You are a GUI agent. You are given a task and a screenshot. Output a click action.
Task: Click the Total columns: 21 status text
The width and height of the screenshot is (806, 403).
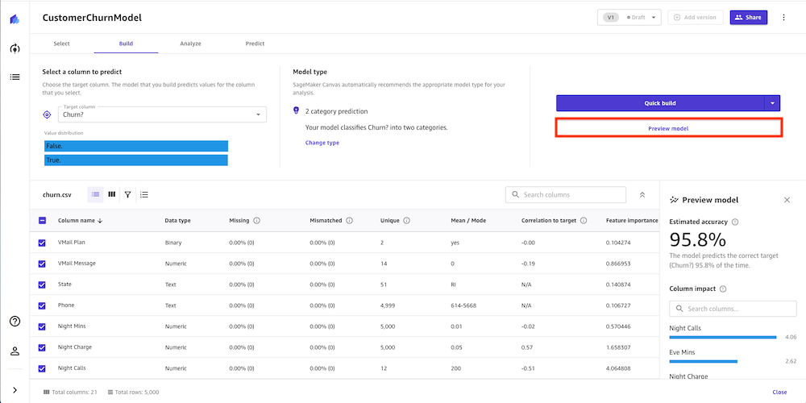point(70,393)
